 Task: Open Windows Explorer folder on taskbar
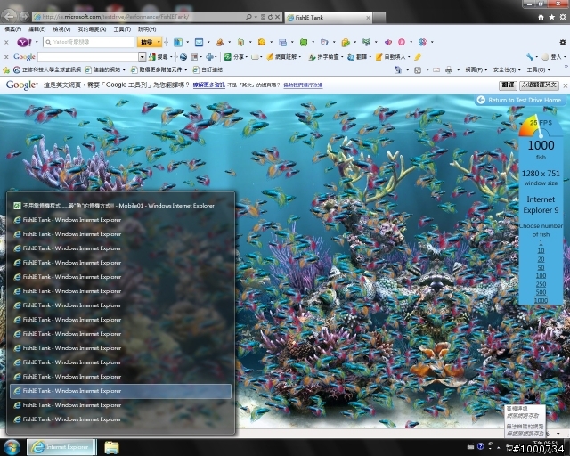click(x=111, y=447)
